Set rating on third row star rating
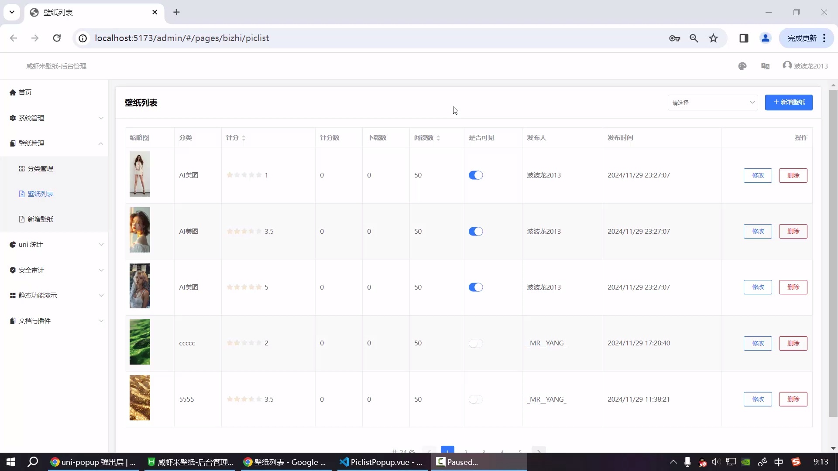Screen dimensions: 838x471 [x=244, y=287]
